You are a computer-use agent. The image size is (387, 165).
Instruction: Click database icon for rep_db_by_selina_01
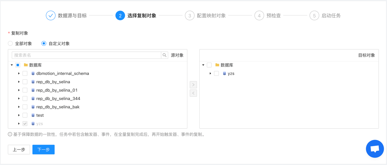pos(33,90)
